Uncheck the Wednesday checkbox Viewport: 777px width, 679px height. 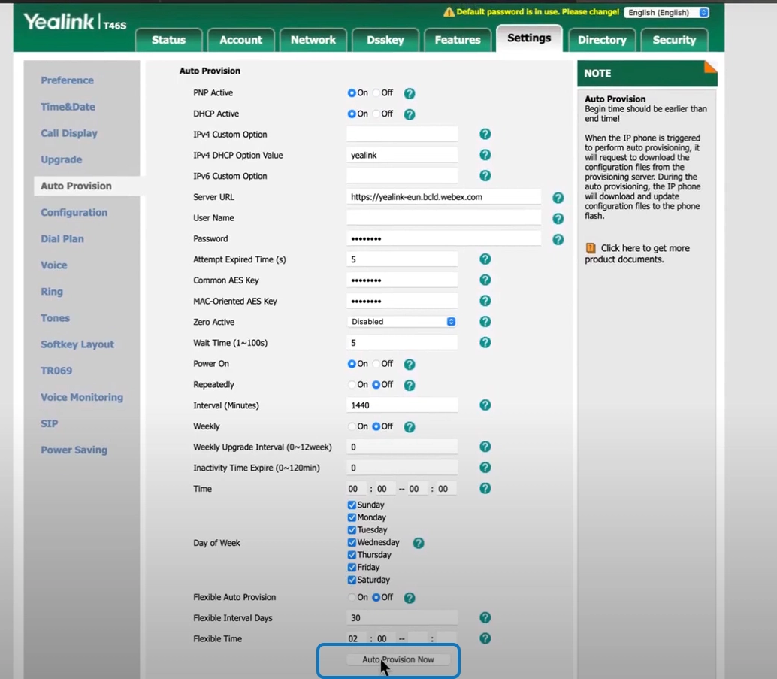[352, 543]
